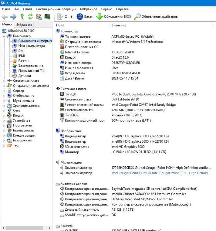The width and height of the screenshot is (216, 231).
Task: Switch to the Избранное tab
Action: (24, 25)
